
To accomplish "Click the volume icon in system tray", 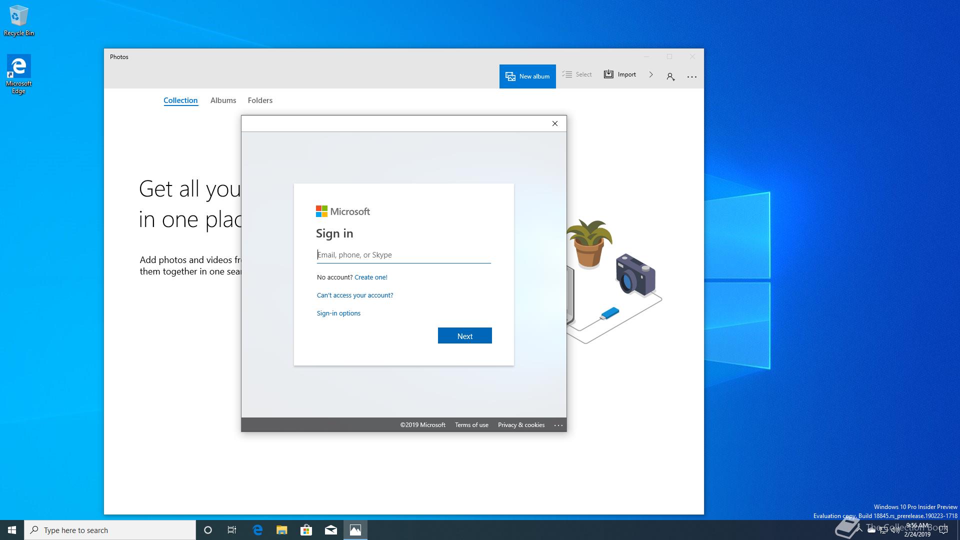I will (x=895, y=530).
